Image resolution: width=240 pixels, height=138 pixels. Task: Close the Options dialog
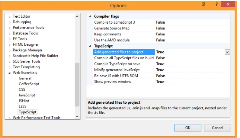(x=228, y=4)
